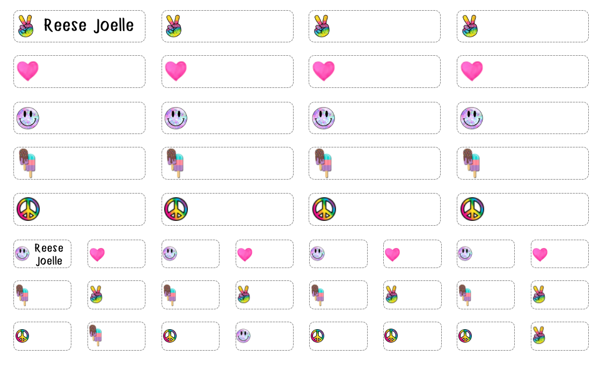Click large rainbow peace symbol in leftmost column
Viewport: 599px width, 371px height.
coord(28,209)
